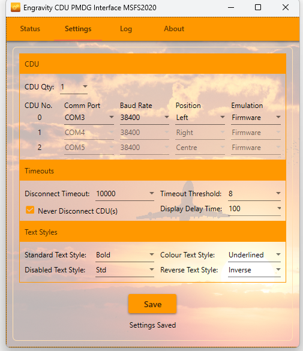Click the disabled COM5 port dropdown
The image size is (303, 351).
click(x=89, y=148)
